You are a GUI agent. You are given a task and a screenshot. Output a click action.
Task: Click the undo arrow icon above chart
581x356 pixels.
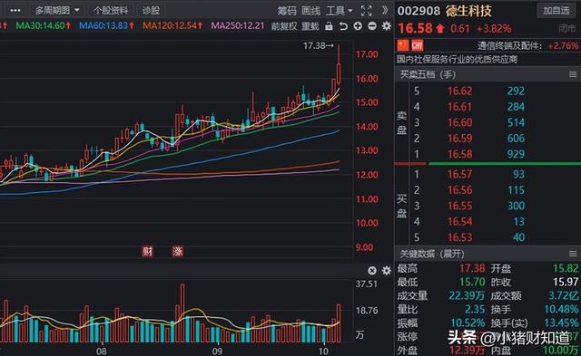coord(343,26)
